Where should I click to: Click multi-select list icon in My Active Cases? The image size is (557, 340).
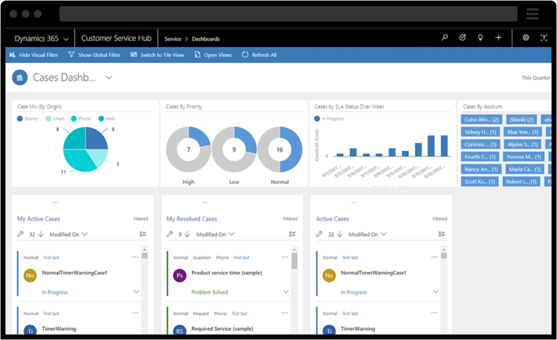[x=143, y=234]
